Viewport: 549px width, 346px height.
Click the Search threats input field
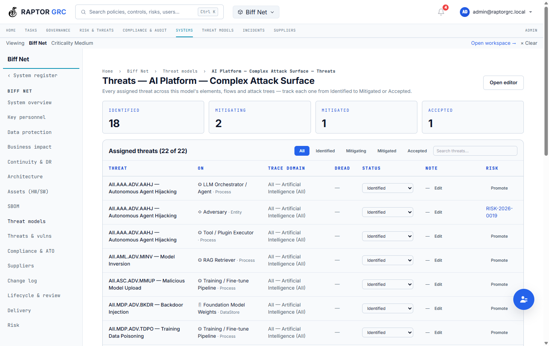coord(475,151)
